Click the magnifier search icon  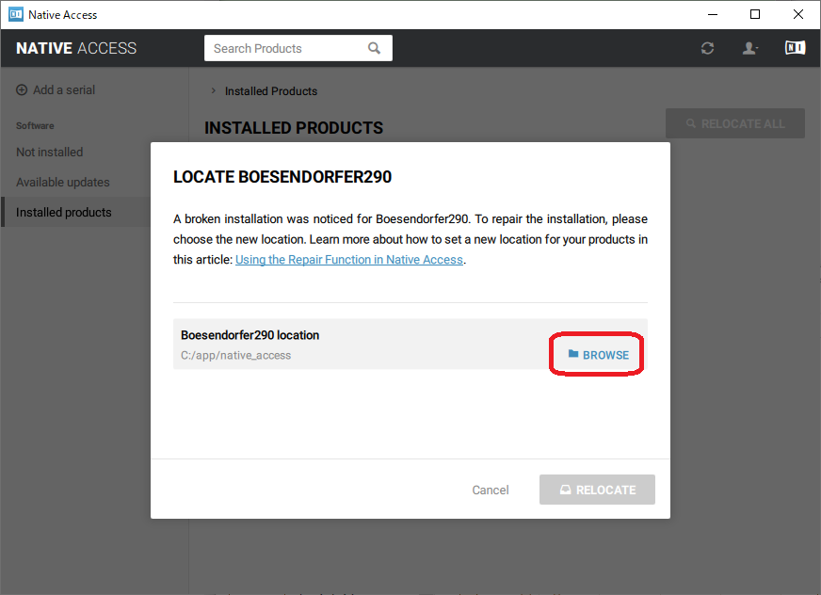tap(374, 48)
